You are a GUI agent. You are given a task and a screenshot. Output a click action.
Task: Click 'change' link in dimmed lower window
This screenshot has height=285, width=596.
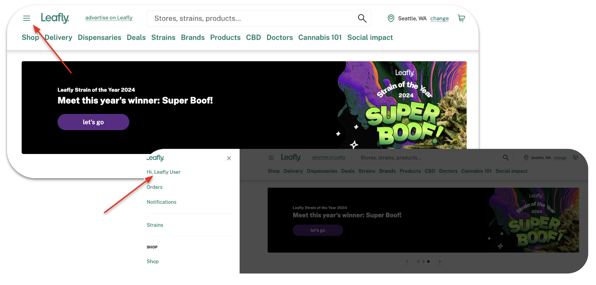coord(560,158)
